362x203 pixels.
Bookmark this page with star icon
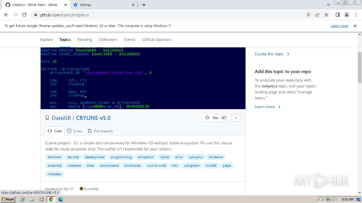click(x=326, y=15)
